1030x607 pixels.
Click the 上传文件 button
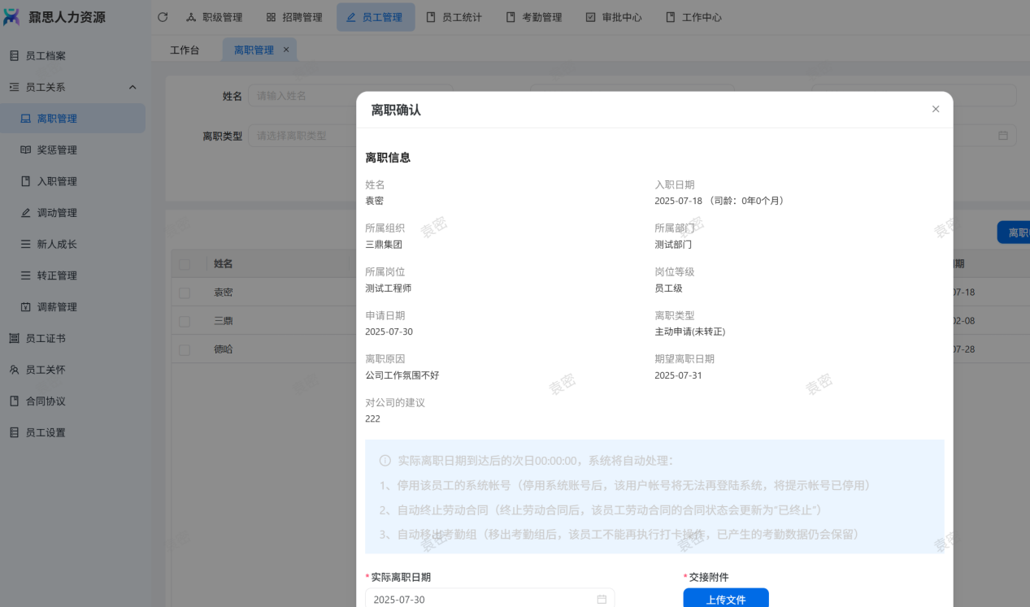(x=725, y=599)
